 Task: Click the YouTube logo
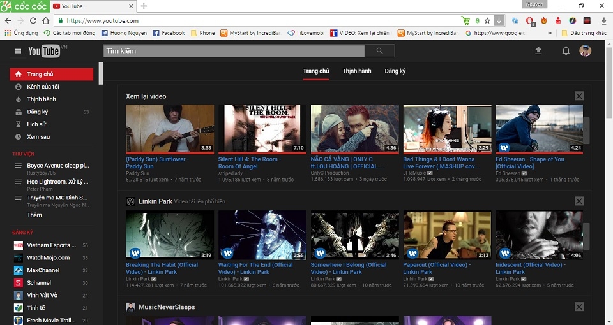[x=44, y=51]
